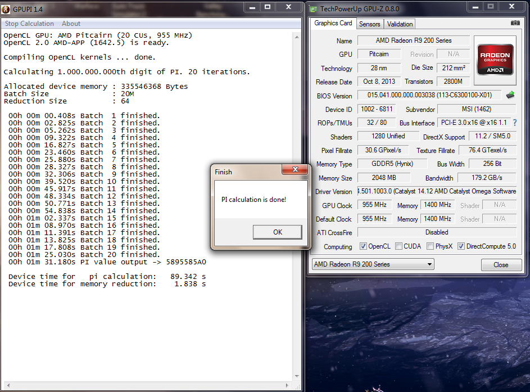Screen dimensions: 530x392
Task: Toggle the OpenCL checkbox
Action: [x=363, y=246]
